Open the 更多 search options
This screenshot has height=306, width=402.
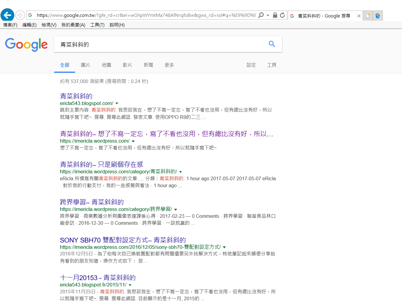click(169, 65)
